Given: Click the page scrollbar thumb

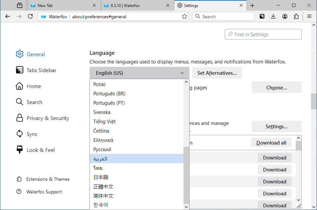Looking at the screenshot, I should tap(314, 101).
